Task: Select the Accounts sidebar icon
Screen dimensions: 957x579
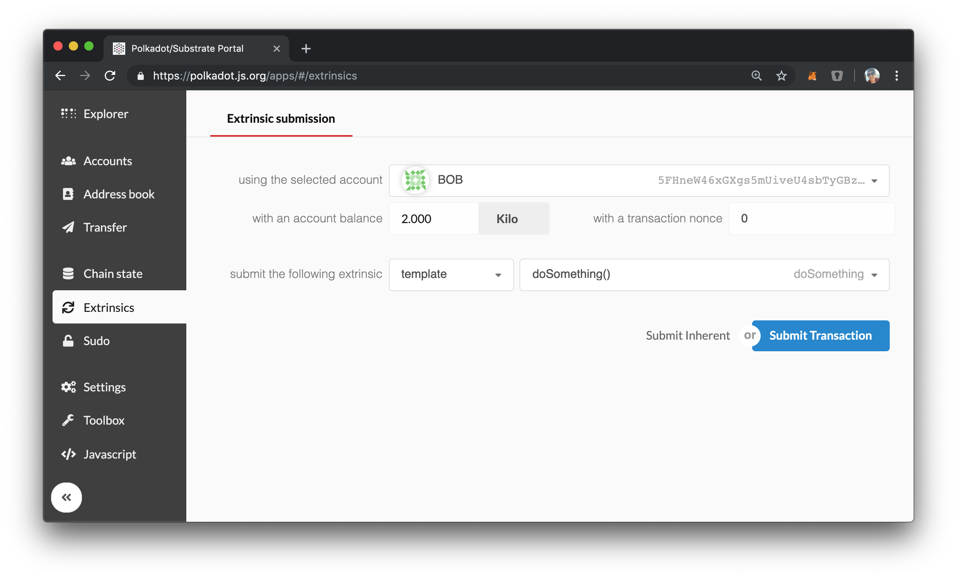Action: click(x=68, y=161)
